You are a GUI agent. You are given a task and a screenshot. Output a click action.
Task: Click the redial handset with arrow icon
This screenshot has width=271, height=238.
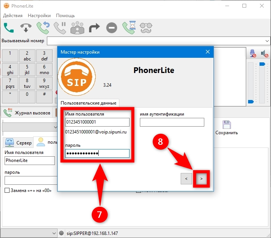pos(43,28)
